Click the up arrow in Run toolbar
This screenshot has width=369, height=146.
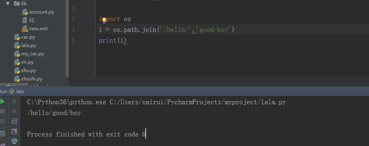click(14, 101)
